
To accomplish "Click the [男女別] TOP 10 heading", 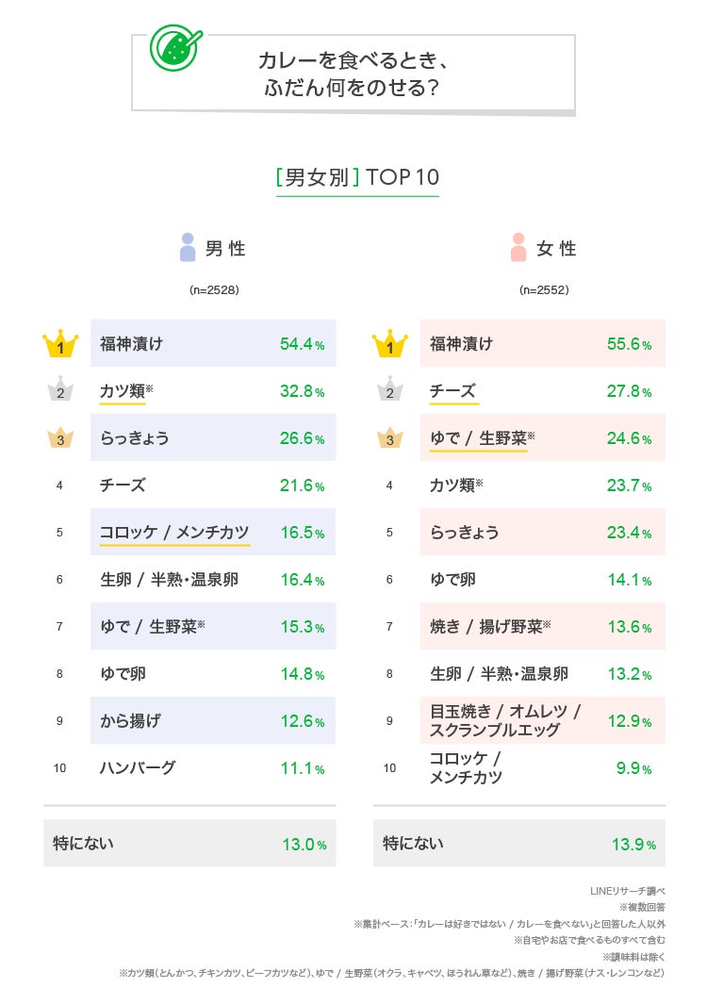I will pos(357,177).
